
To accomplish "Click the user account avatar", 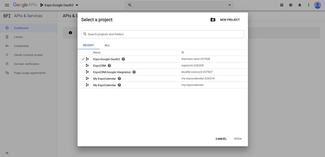I will click(317, 5).
